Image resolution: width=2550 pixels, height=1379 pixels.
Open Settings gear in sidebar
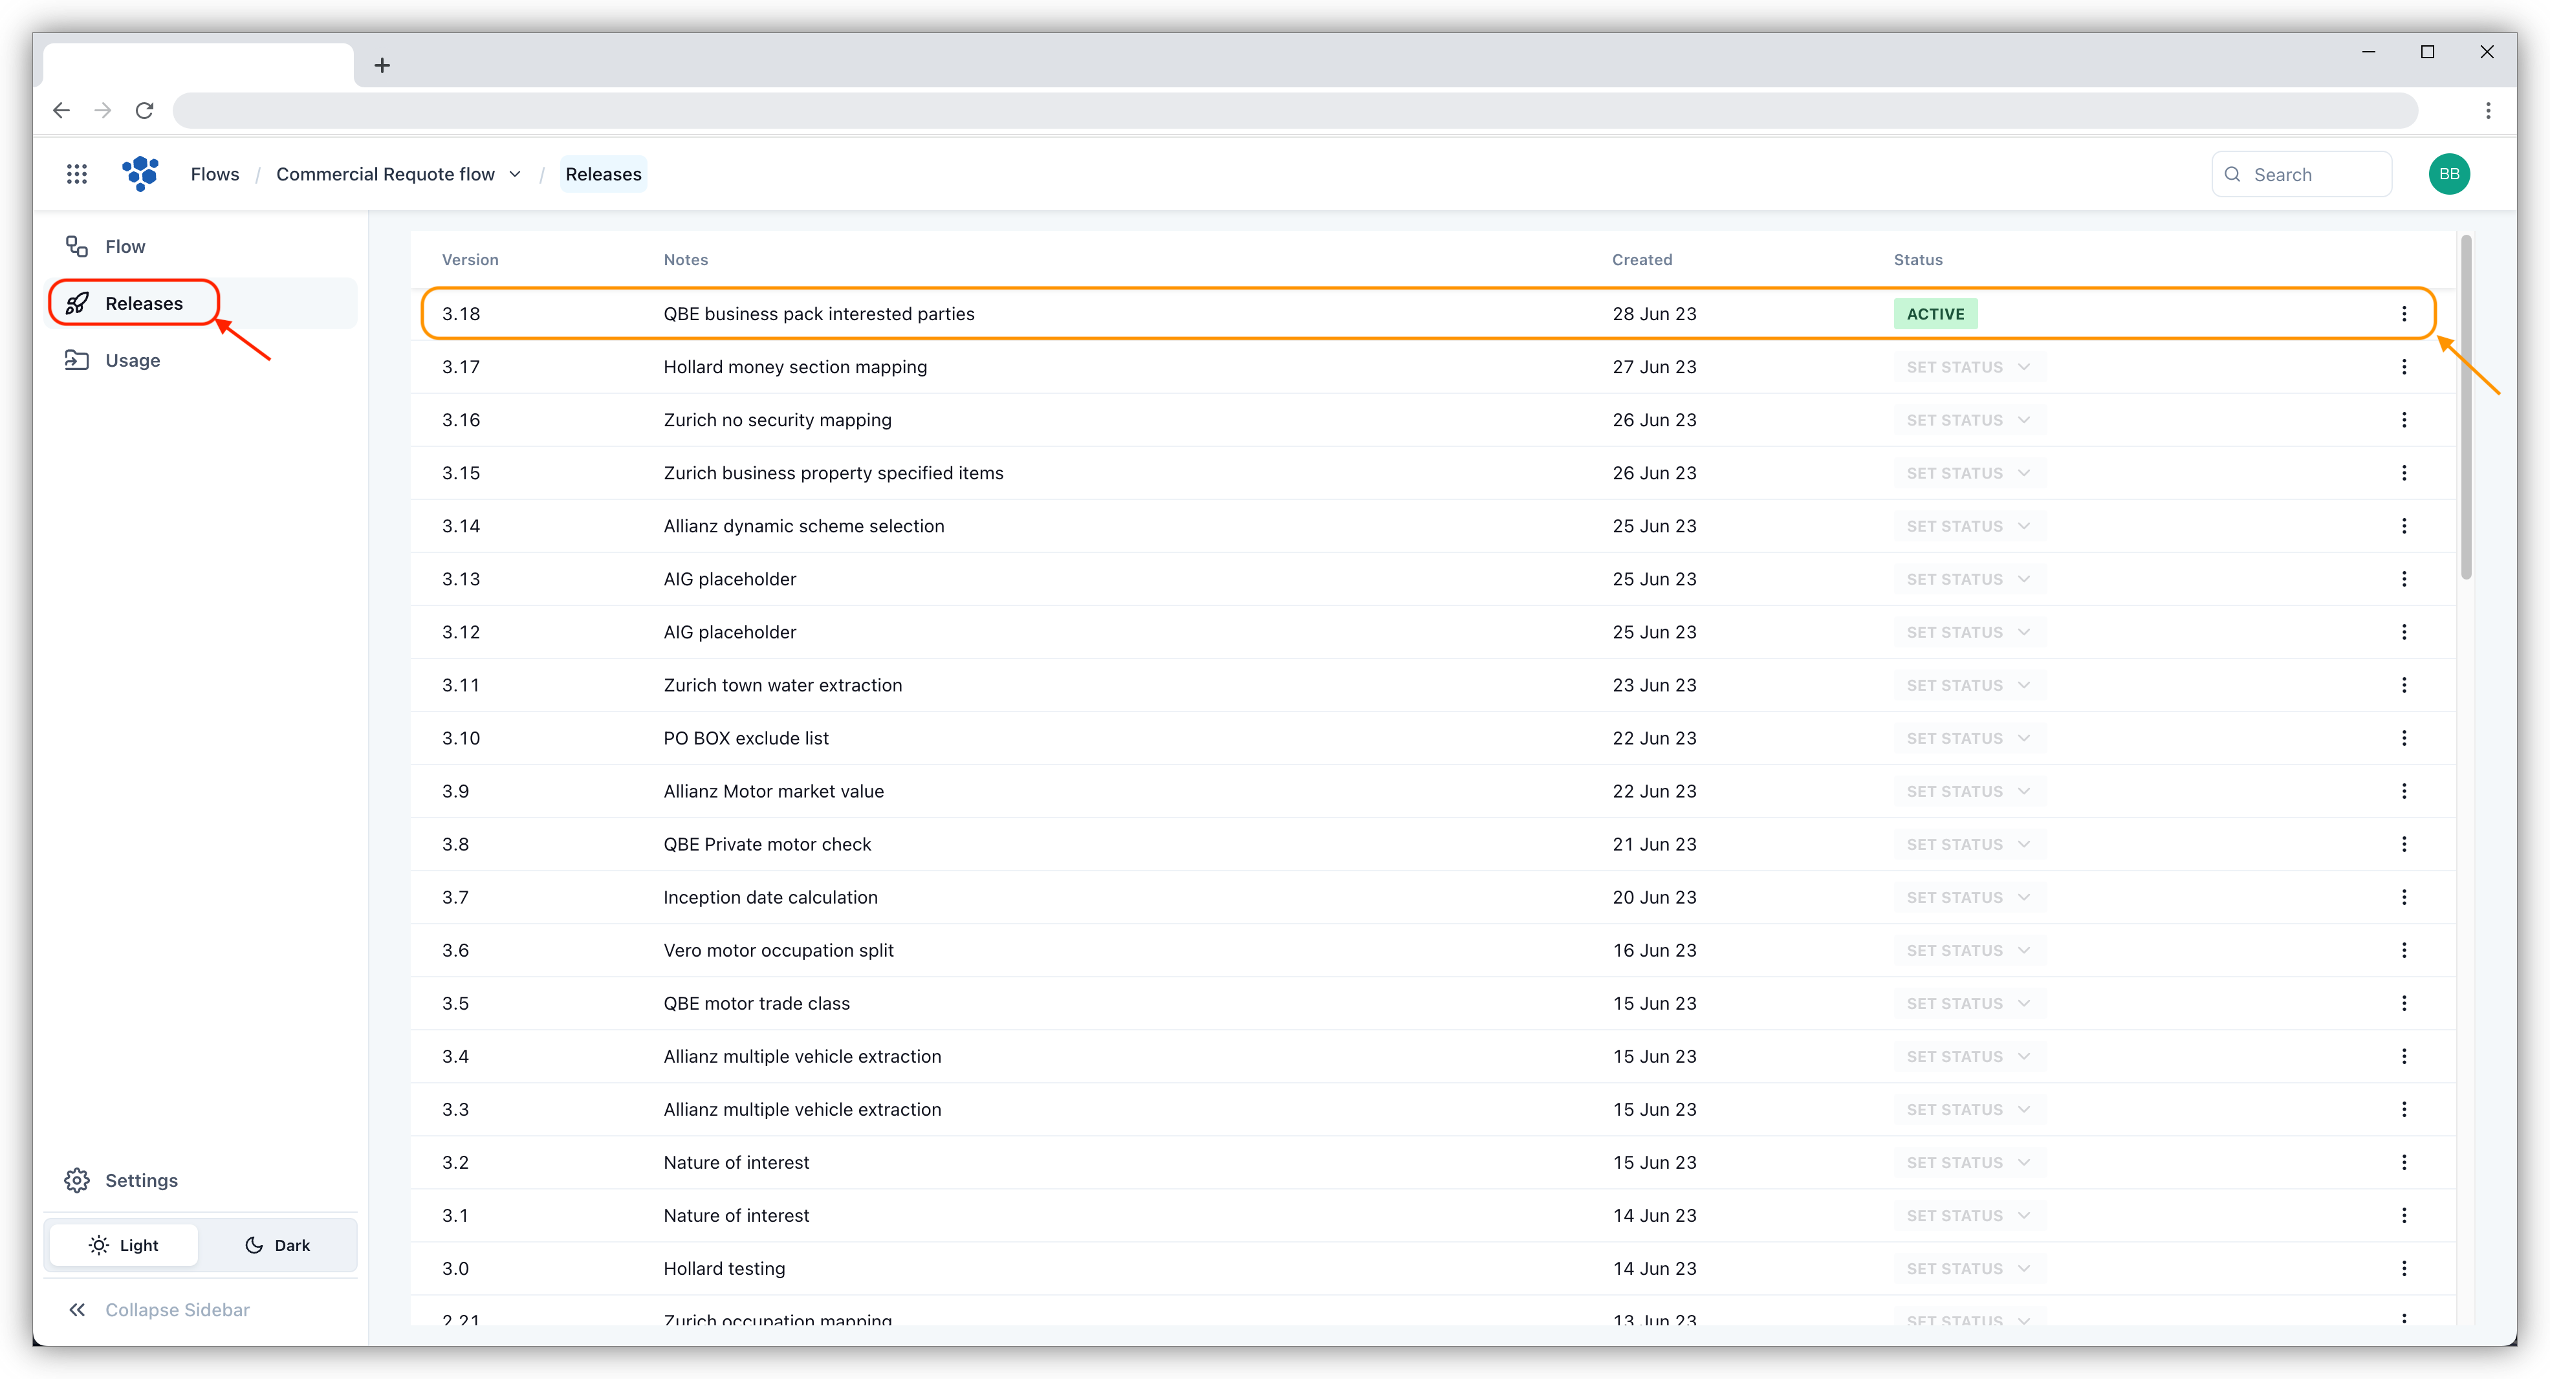click(x=77, y=1180)
